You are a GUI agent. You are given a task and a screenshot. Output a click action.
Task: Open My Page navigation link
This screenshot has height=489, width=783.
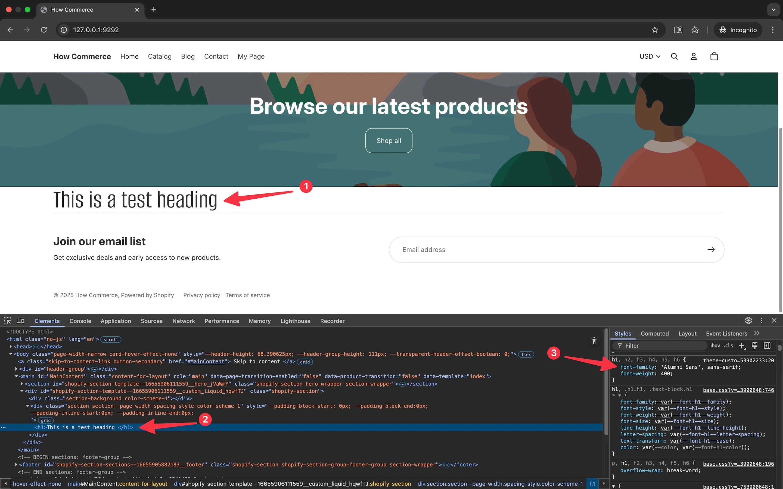251,56
